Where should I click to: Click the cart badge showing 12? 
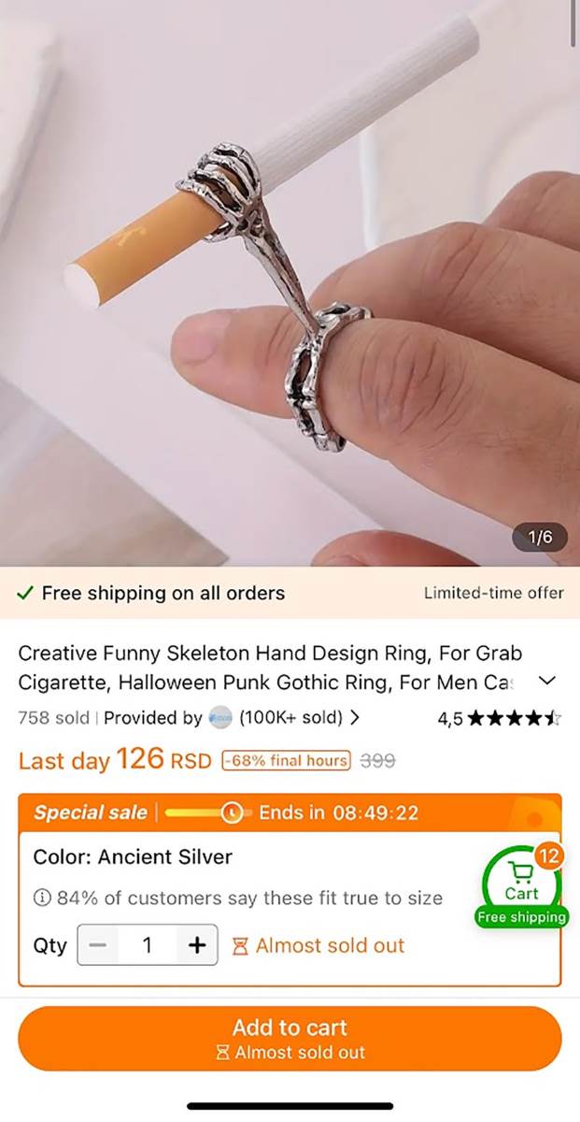point(548,856)
